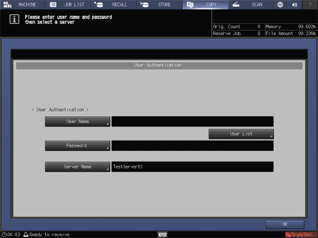Screen dimensions: 318x238
Task: Click the Drum/Dev. warning indicator
Action: pyautogui.click(x=301, y=234)
